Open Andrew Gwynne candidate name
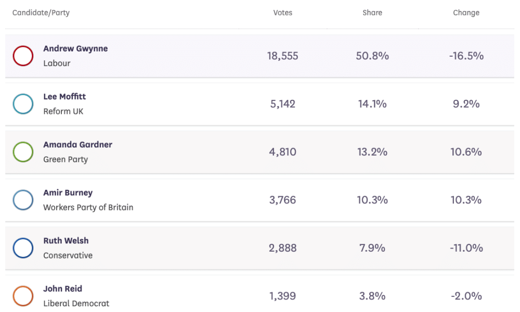520x312 pixels. click(75, 48)
